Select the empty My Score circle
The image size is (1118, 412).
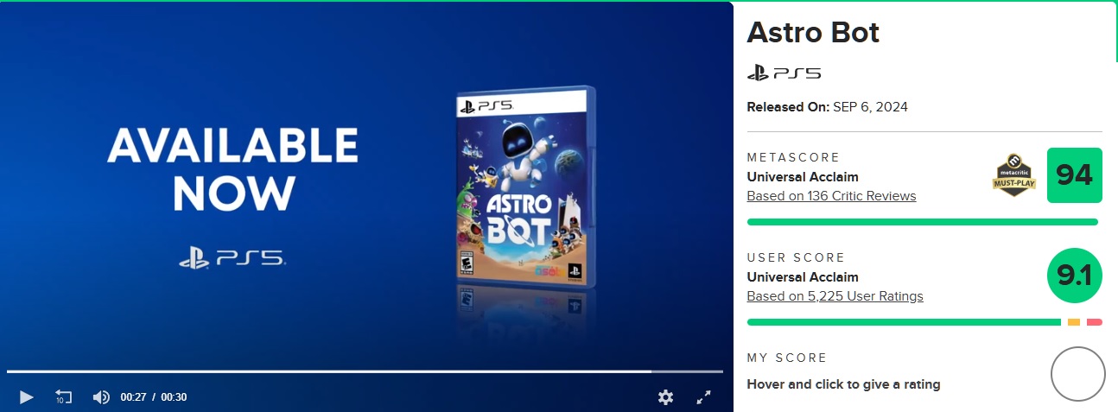(1078, 374)
